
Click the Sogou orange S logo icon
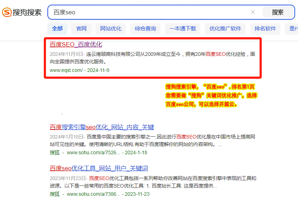pyautogui.click(x=7, y=13)
